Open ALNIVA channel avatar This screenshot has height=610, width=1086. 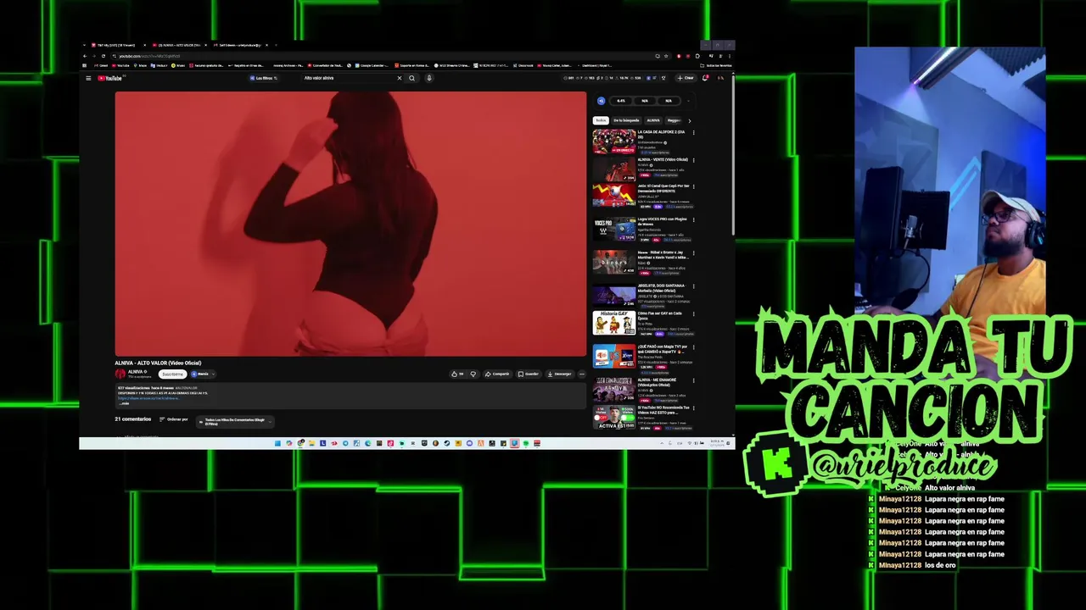tap(120, 374)
